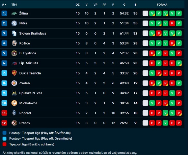Click the Zvolen team logo
This screenshot has width=188, height=155.
point(14,83)
